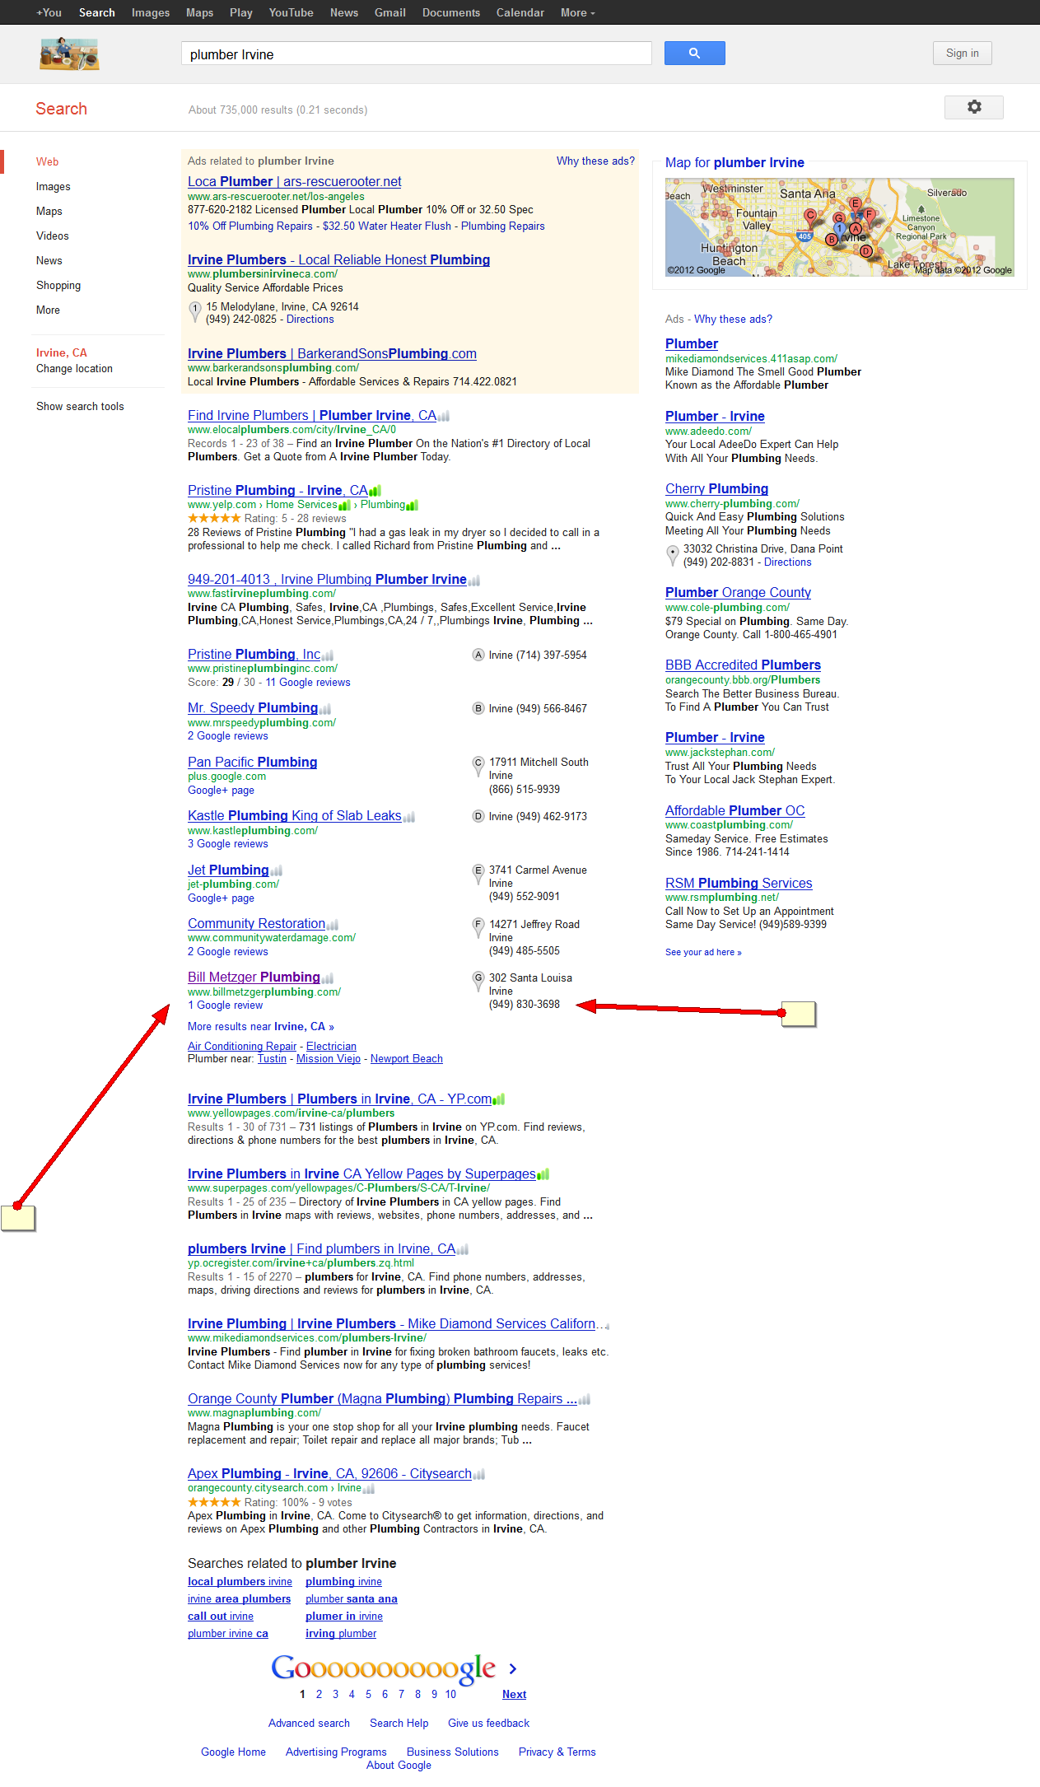Switch to Videos in left sidebar
Viewport: 1040px width, 1787px height.
[x=53, y=236]
